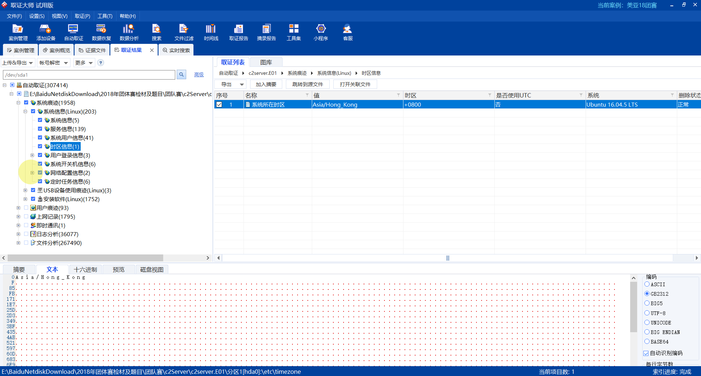Click the 跳转到源文件 button
This screenshot has height=376, width=701.
307,84
